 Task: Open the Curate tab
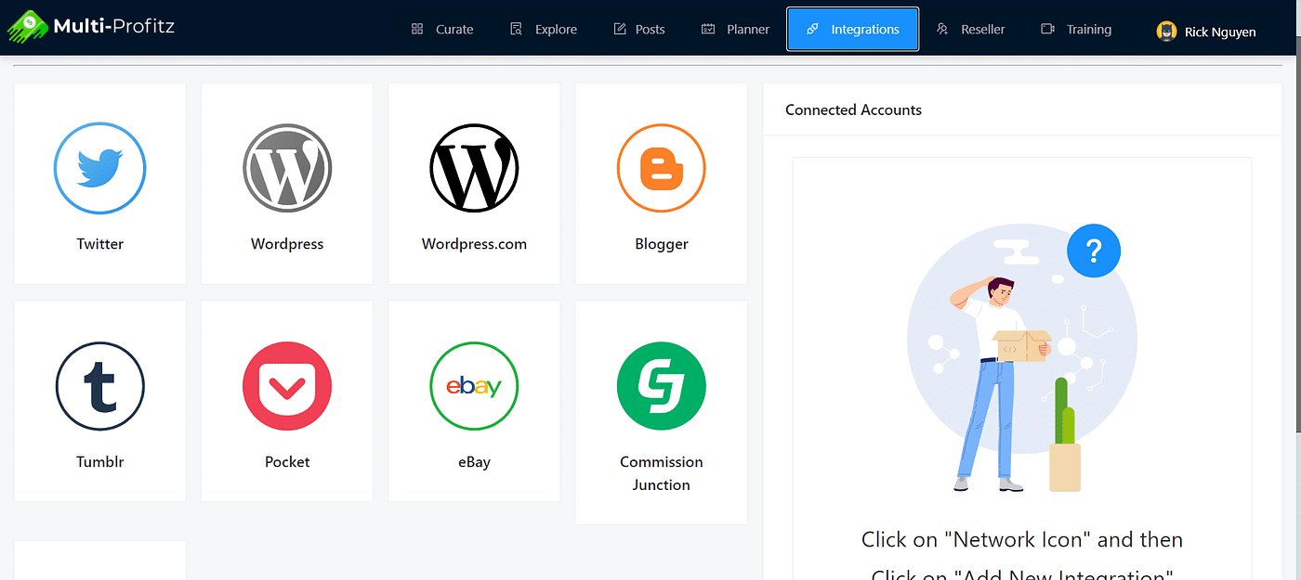442,29
